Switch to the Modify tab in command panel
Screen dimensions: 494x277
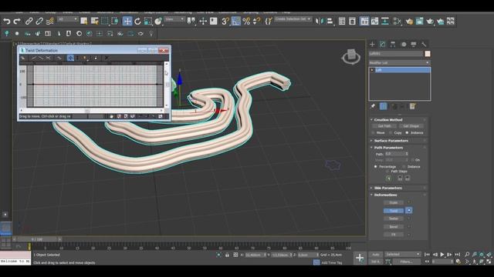383,45
